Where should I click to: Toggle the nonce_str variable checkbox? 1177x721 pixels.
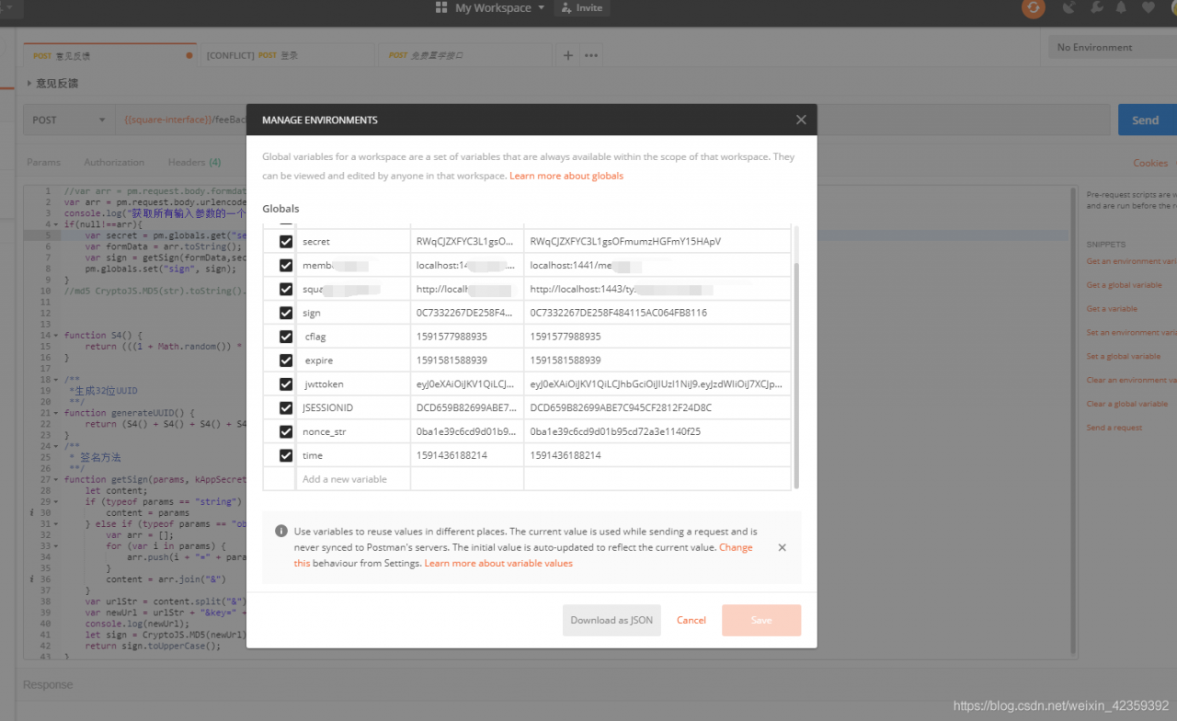coord(285,431)
